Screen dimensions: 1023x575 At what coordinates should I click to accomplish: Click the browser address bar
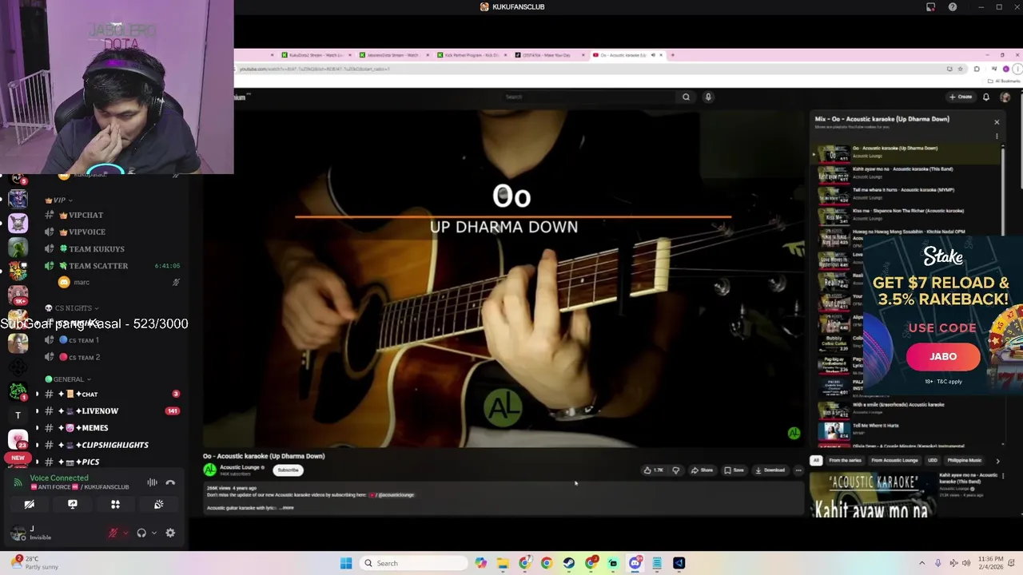point(591,69)
